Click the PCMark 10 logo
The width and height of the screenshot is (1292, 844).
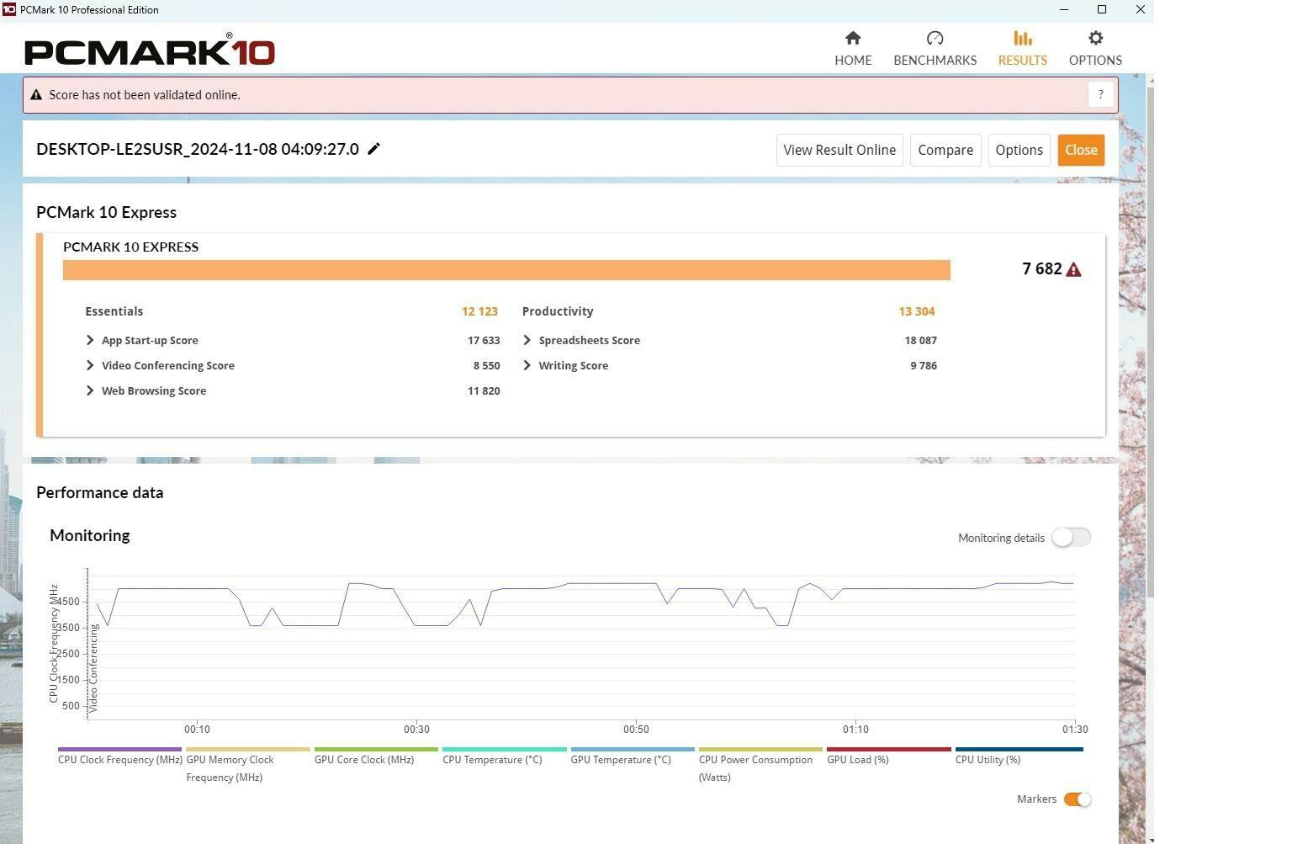150,50
